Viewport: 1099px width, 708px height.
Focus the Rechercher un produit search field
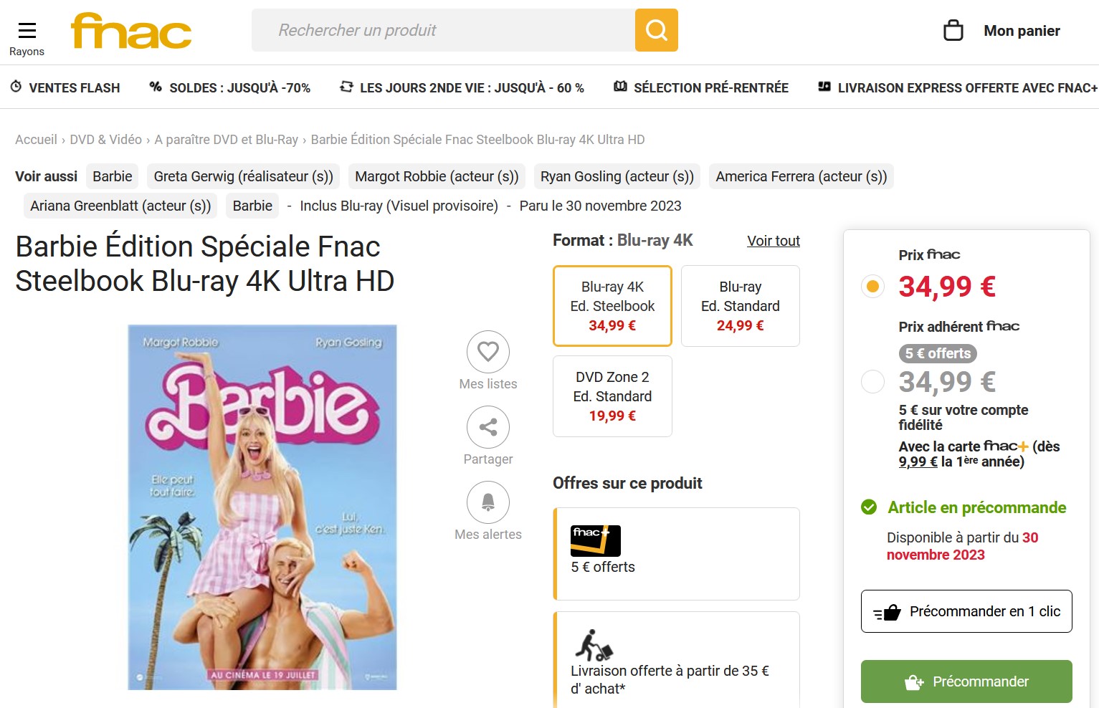(442, 30)
